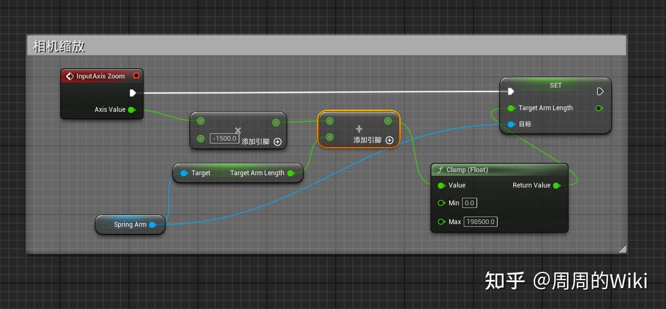Click SET node execution input pin
666x309 pixels.
point(511,92)
